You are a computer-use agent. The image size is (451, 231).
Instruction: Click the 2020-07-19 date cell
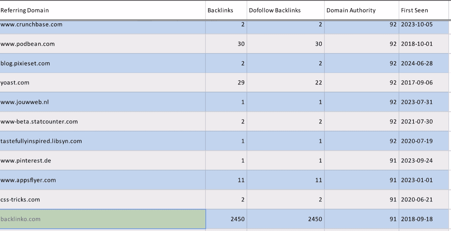click(424, 141)
